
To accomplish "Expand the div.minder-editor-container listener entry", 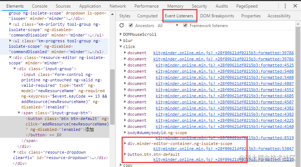I will point(125,144).
